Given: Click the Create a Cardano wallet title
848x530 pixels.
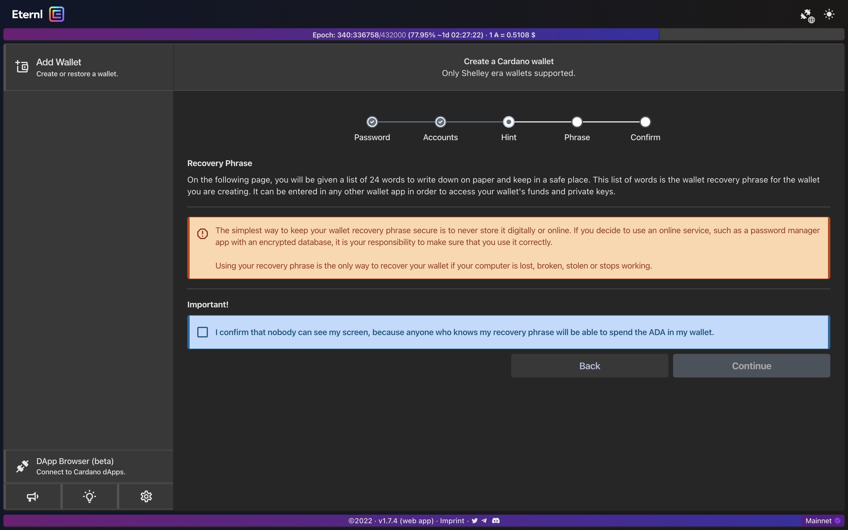Looking at the screenshot, I should point(509,61).
